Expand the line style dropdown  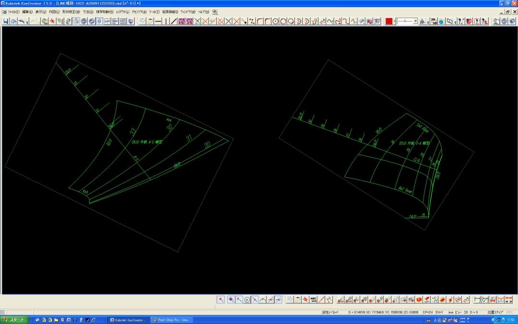pyautogui.click(x=415, y=21)
